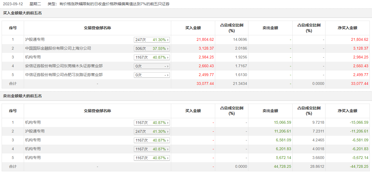
Task: Click the -6,581.09 net buy cell
Action: (x=360, y=140)
